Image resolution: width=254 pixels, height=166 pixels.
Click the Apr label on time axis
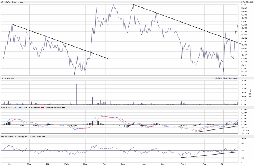pos(105,163)
